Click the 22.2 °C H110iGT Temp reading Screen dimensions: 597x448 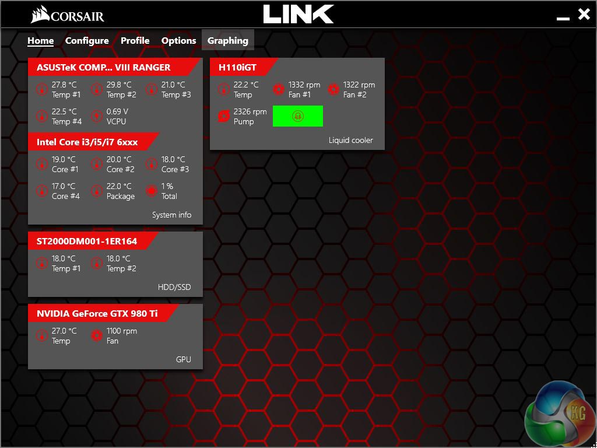click(x=246, y=89)
